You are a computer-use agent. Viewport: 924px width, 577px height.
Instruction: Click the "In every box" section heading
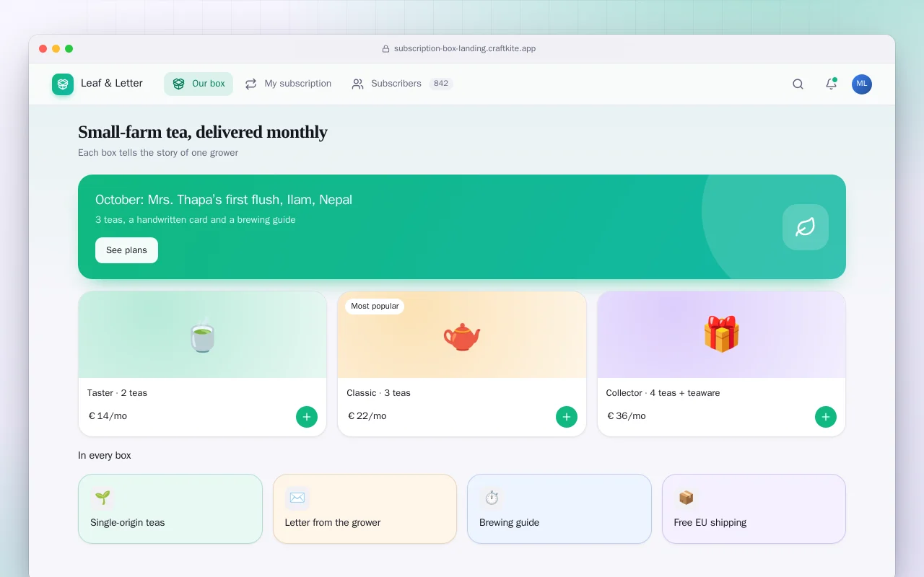pos(105,456)
